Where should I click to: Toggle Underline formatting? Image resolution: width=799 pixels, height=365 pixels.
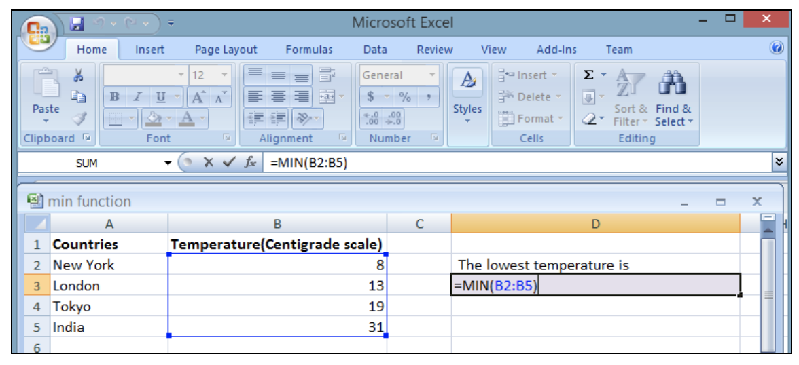coord(160,97)
